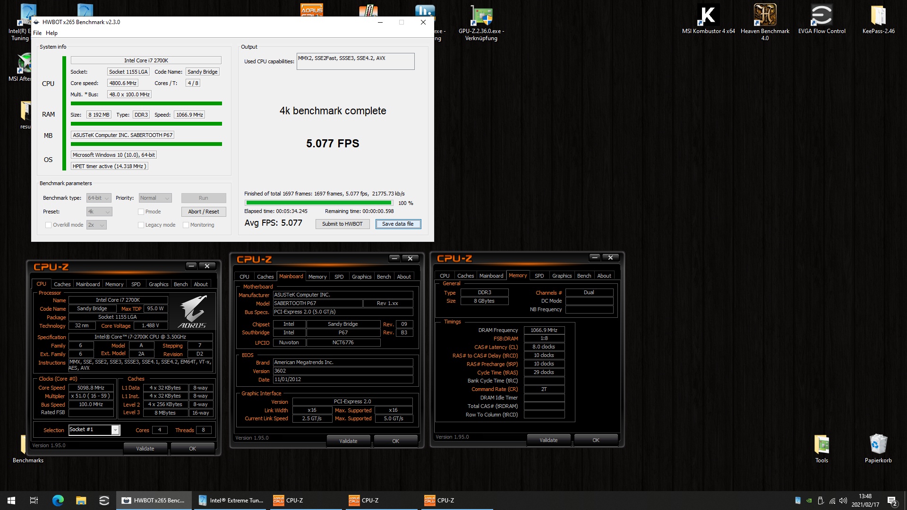907x510 pixels.
Task: Click the Windows Start button
Action: tap(11, 501)
